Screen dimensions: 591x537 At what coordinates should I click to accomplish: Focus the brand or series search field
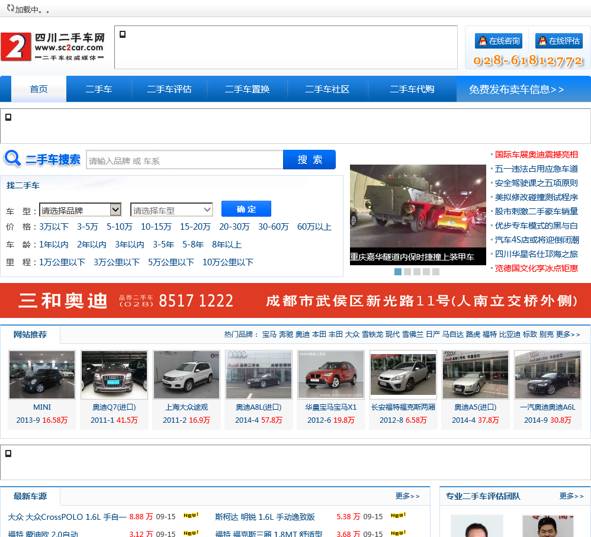point(185,160)
